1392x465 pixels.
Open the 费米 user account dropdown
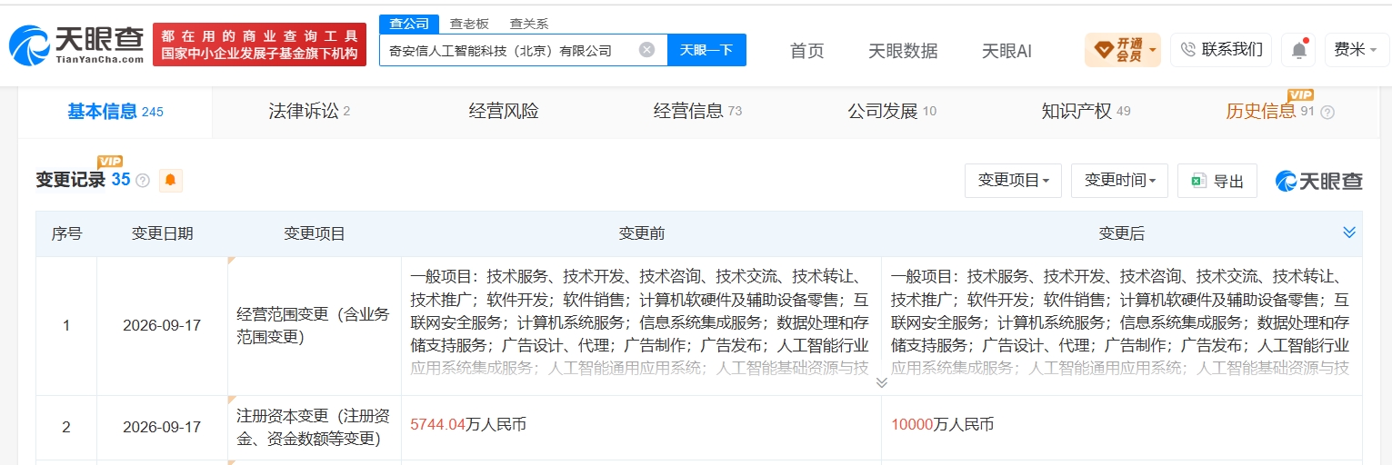click(x=1356, y=50)
